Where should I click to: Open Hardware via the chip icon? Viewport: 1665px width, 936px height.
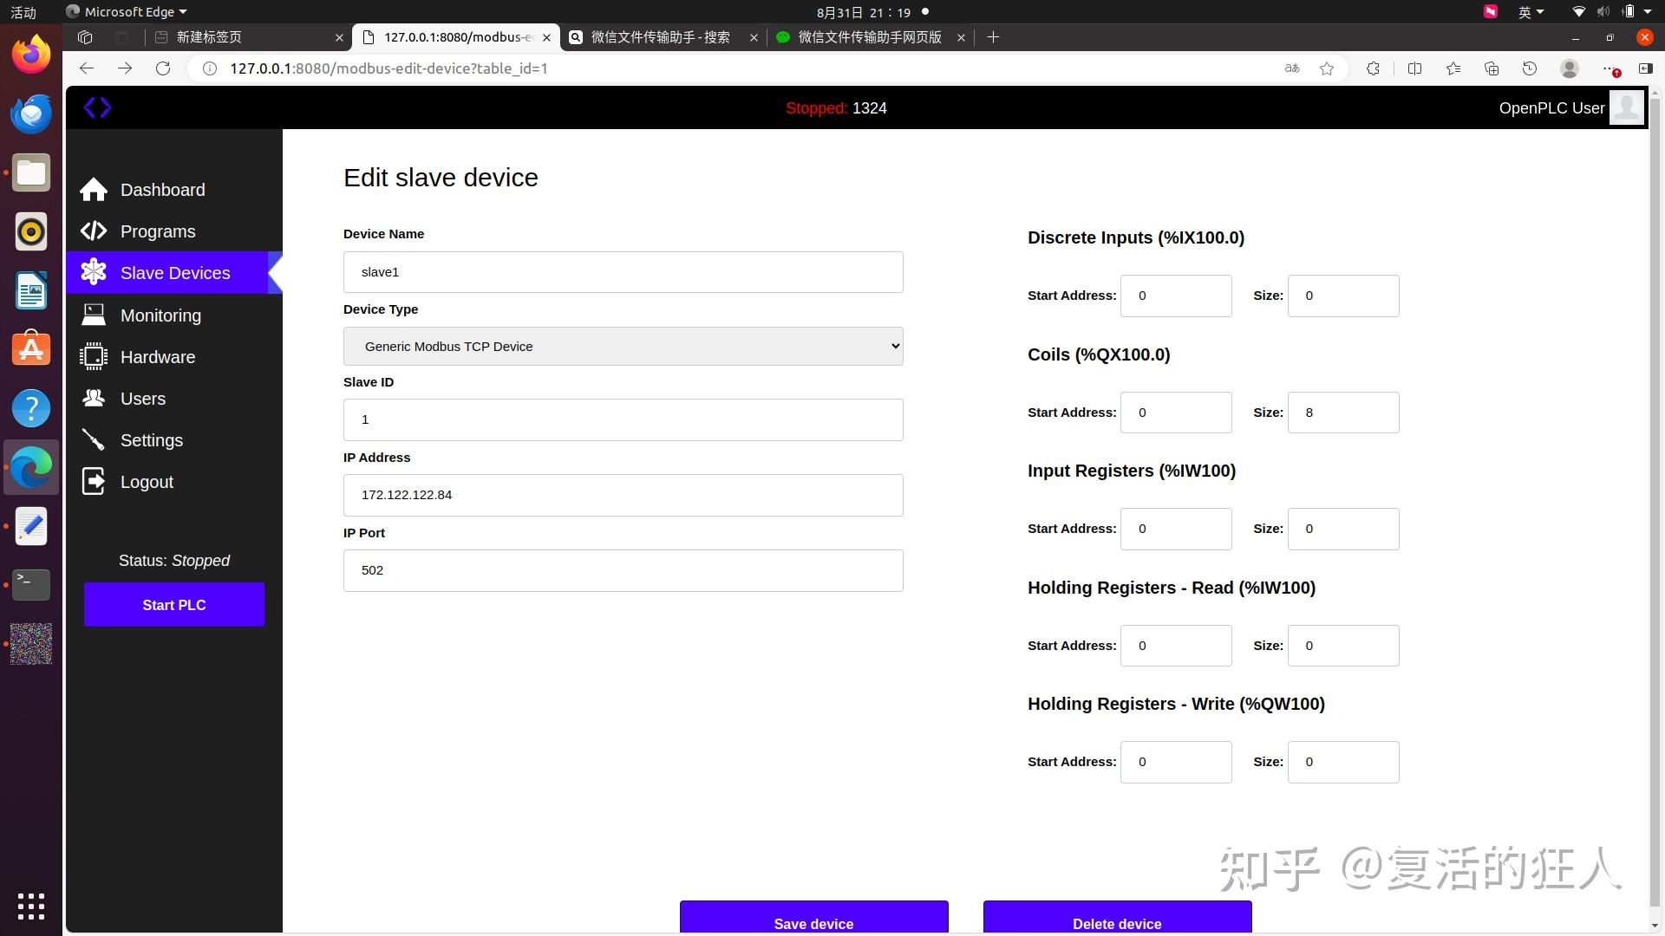pos(93,356)
